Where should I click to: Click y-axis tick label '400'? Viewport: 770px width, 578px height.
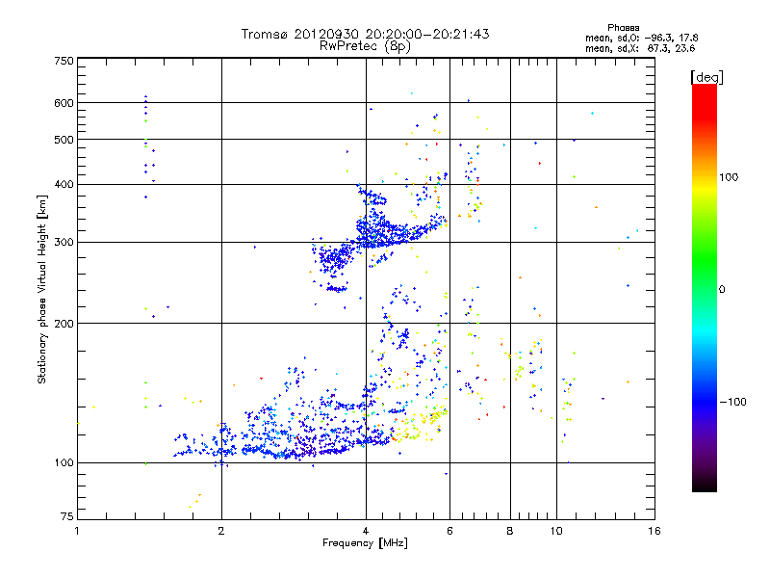click(64, 185)
